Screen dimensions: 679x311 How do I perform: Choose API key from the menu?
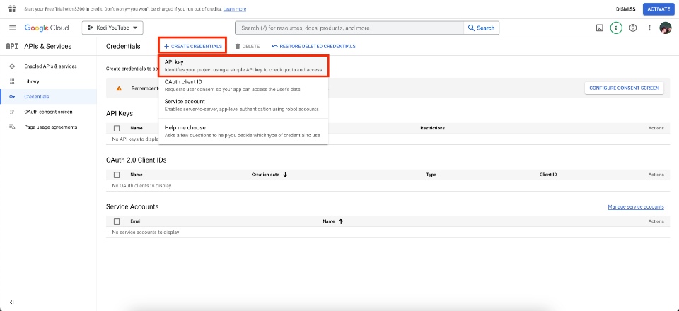243,66
